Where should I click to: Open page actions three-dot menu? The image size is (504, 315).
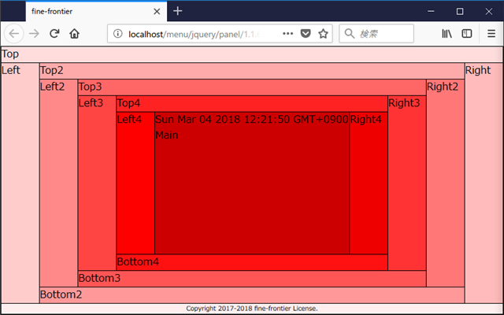click(x=287, y=33)
